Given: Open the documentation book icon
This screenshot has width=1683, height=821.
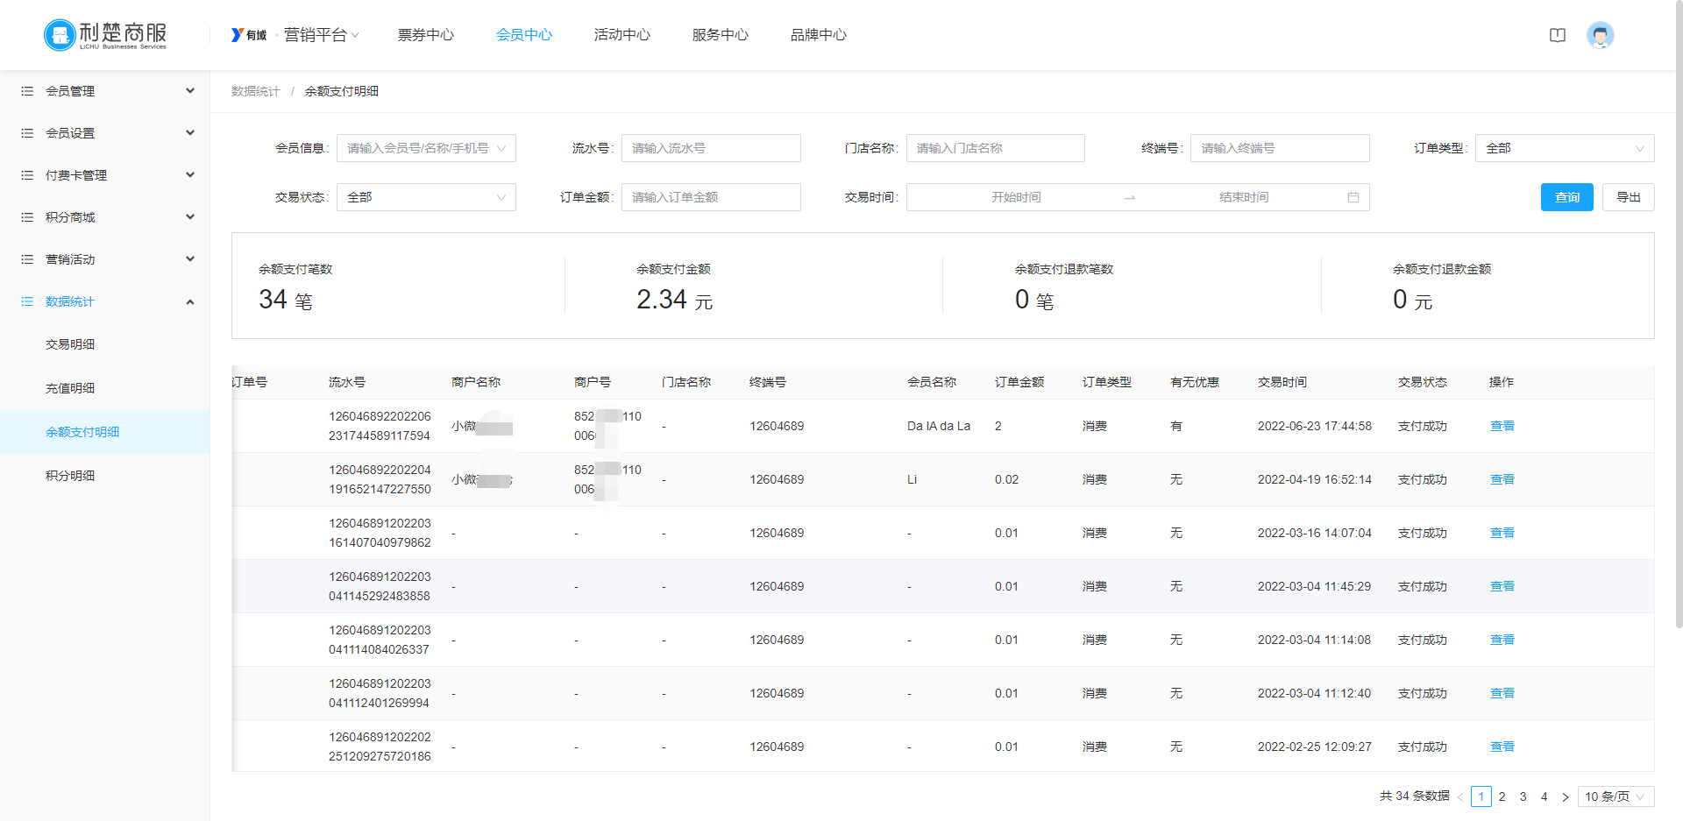Looking at the screenshot, I should click(1558, 35).
